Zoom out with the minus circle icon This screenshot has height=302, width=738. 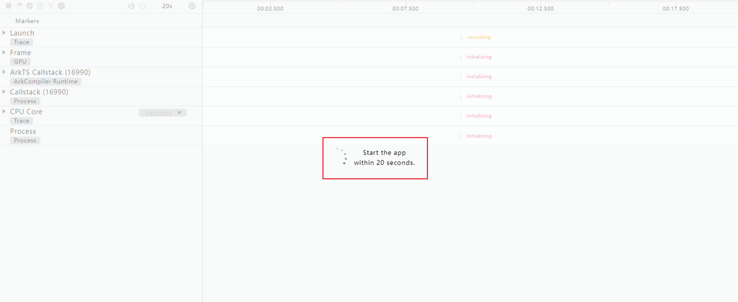pyautogui.click(x=142, y=6)
